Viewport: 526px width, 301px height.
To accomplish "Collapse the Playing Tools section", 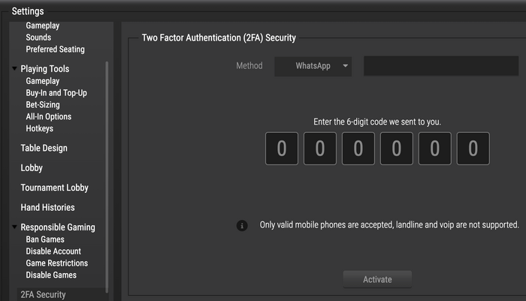I will point(14,68).
